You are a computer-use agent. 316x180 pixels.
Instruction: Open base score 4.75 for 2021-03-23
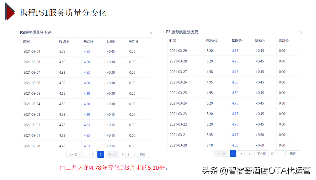pos(235,114)
